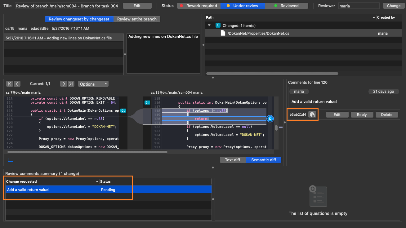Select Review entire branch tab

137,19
